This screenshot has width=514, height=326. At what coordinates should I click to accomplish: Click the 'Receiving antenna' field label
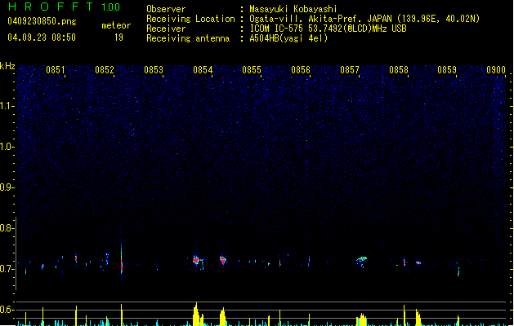[x=188, y=38]
